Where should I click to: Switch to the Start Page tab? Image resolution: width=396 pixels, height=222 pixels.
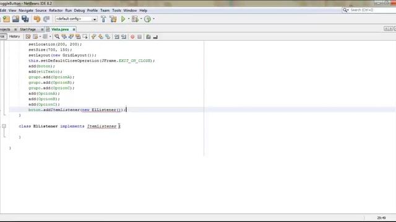28,30
